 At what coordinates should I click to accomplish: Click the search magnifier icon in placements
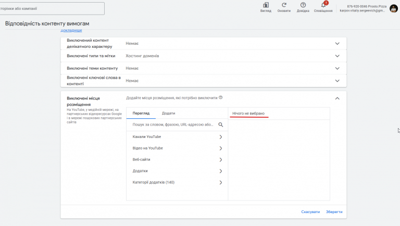[221, 125]
